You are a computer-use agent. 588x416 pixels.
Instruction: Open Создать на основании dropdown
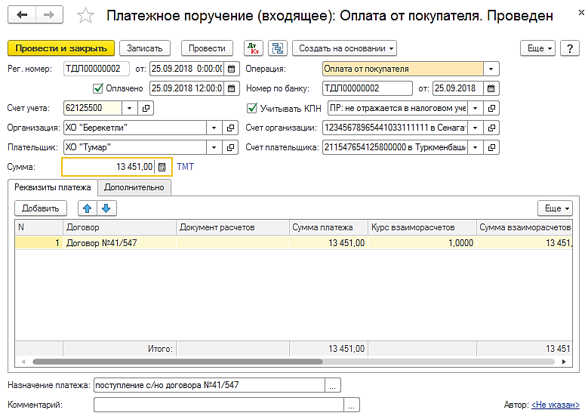346,48
